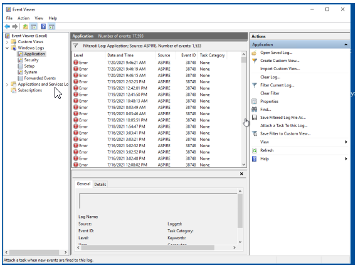This screenshot has height=268, width=358.
Task: Open the Action menu
Action: click(24, 18)
